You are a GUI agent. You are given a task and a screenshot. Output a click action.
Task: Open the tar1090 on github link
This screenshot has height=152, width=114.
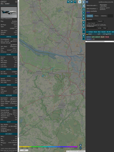(106, 2)
